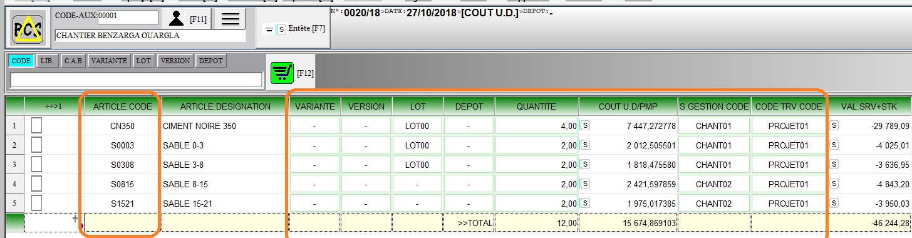This screenshot has height=238, width=912.
Task: Click the ARTICLE.CODE column header
Action: click(123, 106)
